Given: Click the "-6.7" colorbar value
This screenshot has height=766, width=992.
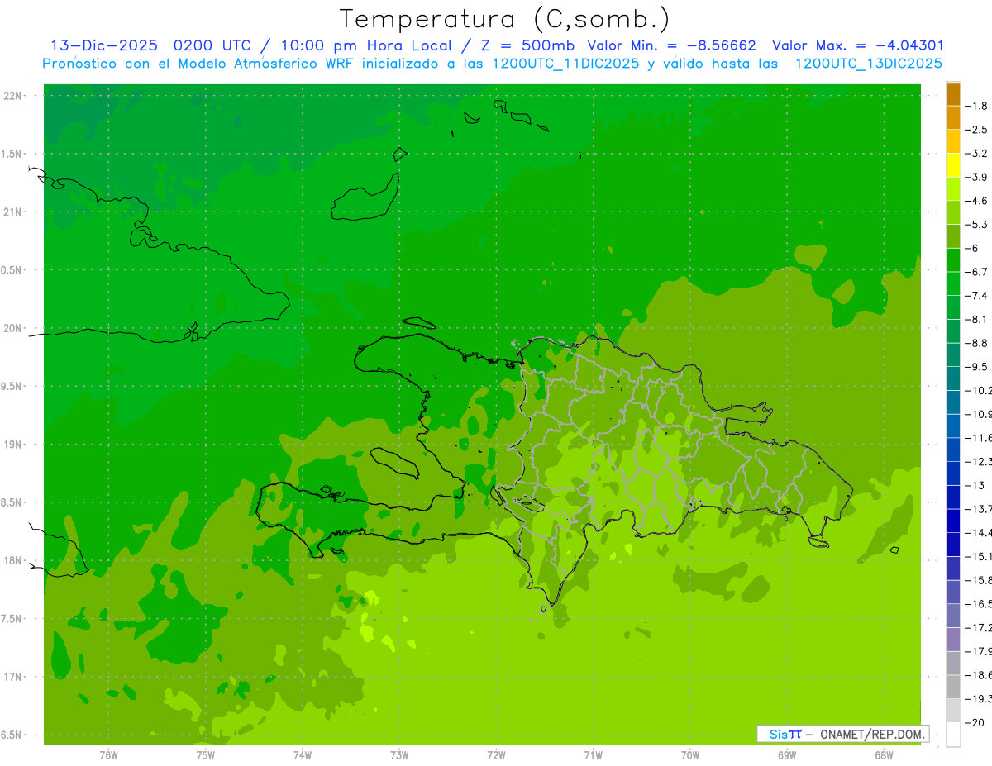Looking at the screenshot, I should pyautogui.click(x=976, y=272).
